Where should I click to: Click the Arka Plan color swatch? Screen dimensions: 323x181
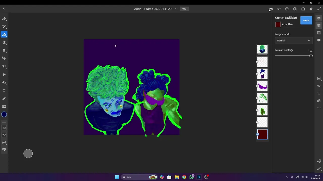tap(278, 25)
